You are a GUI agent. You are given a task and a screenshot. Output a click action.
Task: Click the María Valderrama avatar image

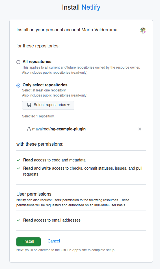tap(143, 30)
